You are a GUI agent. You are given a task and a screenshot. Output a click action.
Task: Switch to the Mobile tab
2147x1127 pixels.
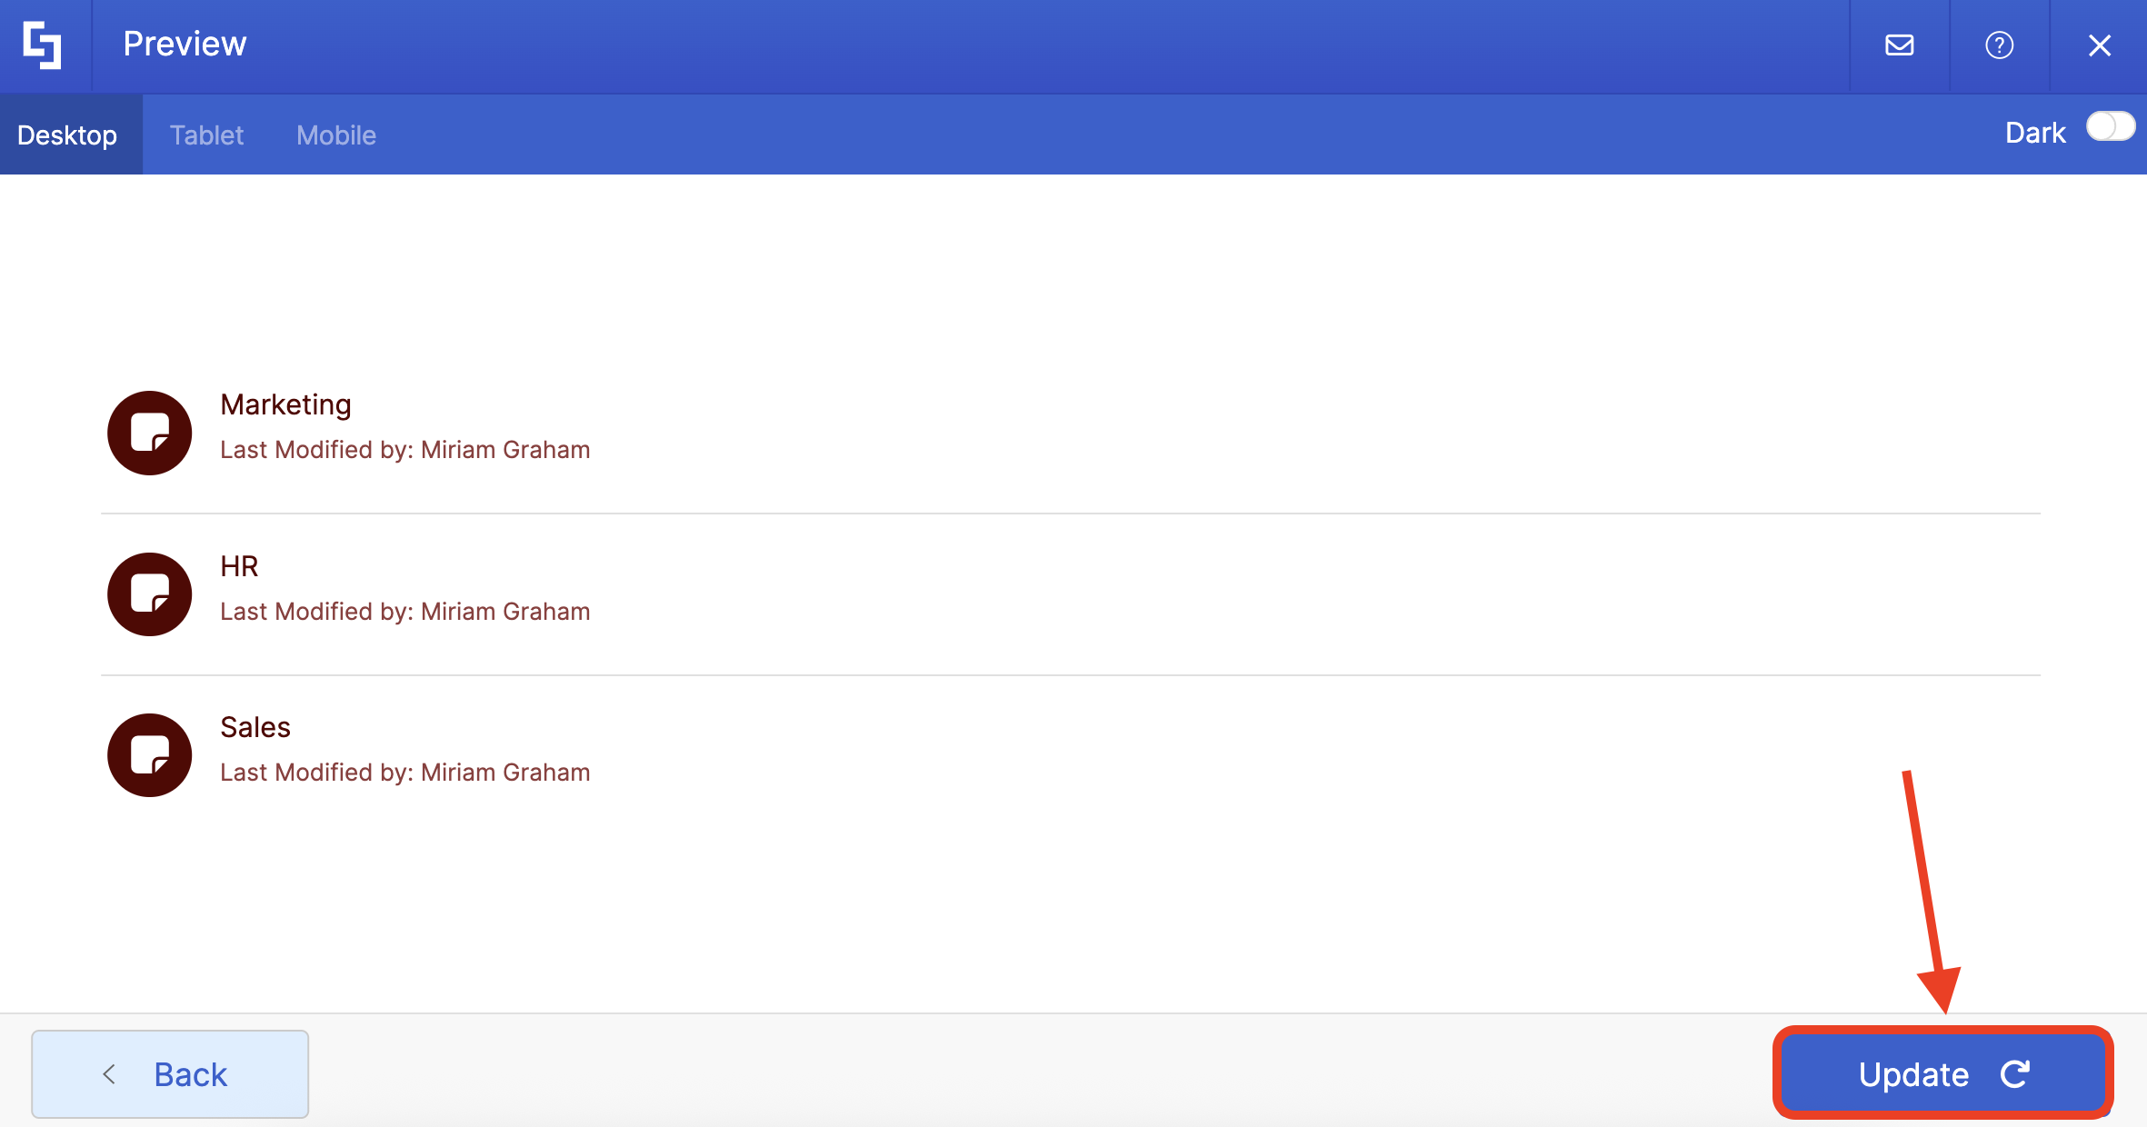point(335,135)
